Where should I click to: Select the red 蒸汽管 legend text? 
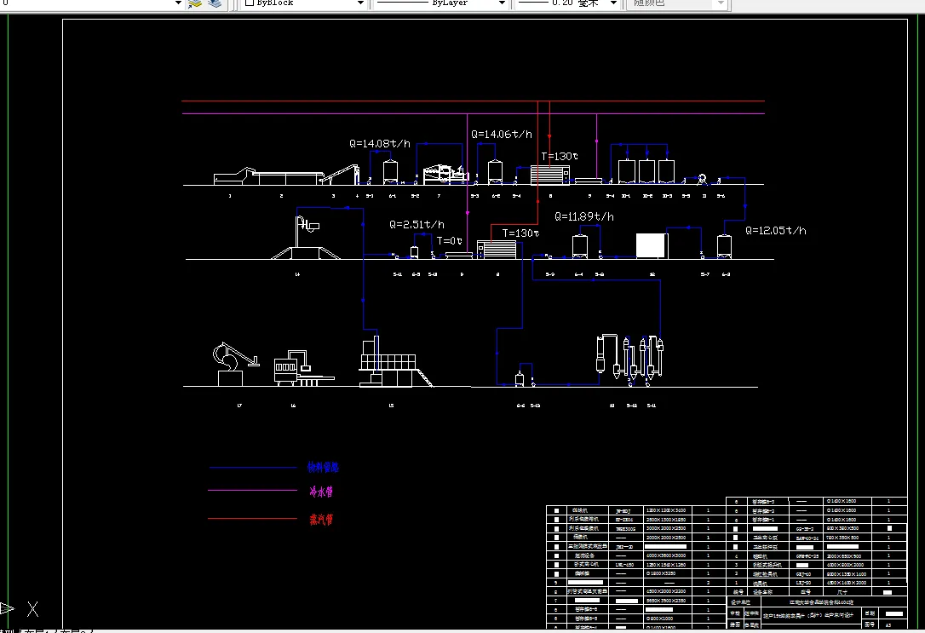[x=321, y=519]
